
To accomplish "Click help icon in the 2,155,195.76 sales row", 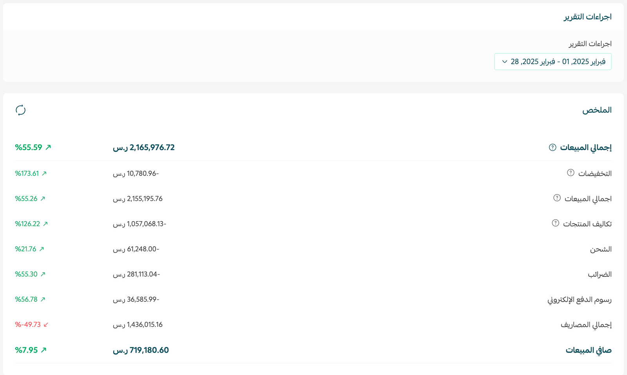I will (x=557, y=198).
